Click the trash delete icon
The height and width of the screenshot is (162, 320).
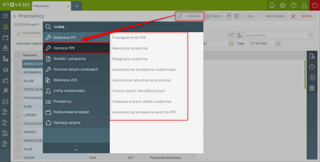coord(312,88)
